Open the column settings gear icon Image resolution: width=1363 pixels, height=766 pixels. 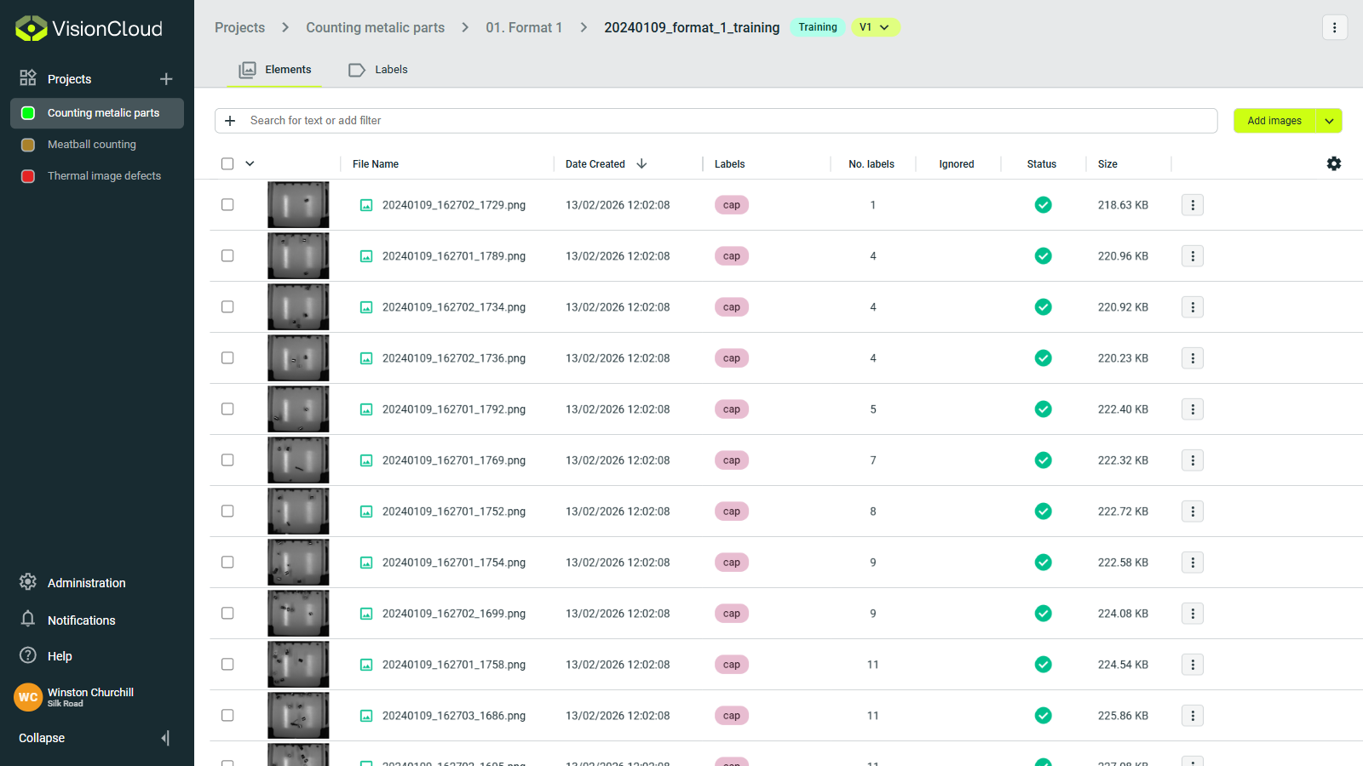pyautogui.click(x=1334, y=163)
